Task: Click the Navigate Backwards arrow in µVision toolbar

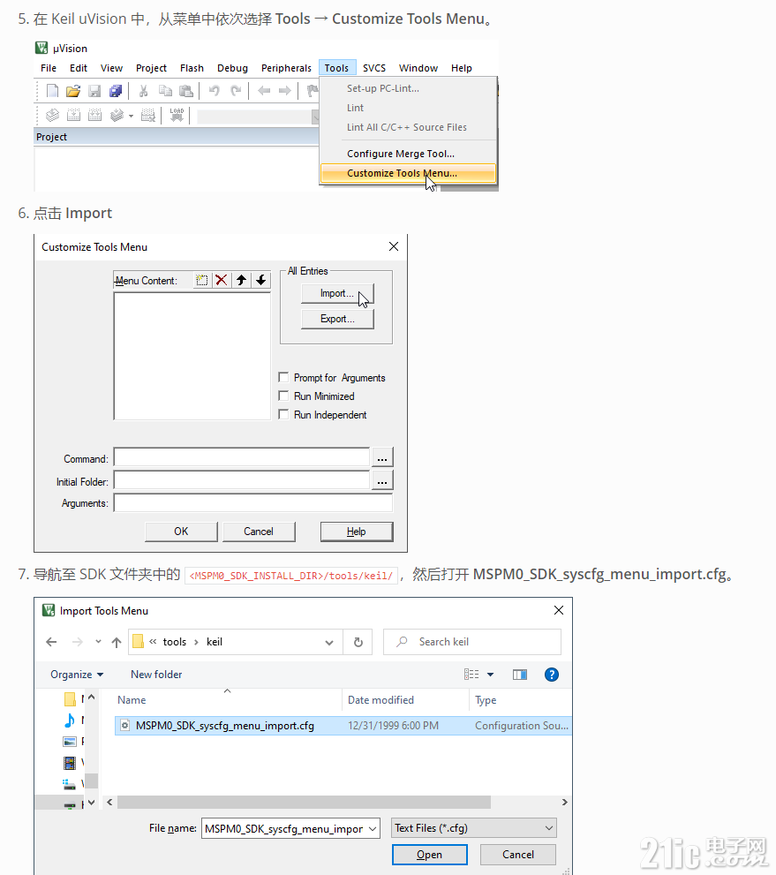Action: point(264,90)
